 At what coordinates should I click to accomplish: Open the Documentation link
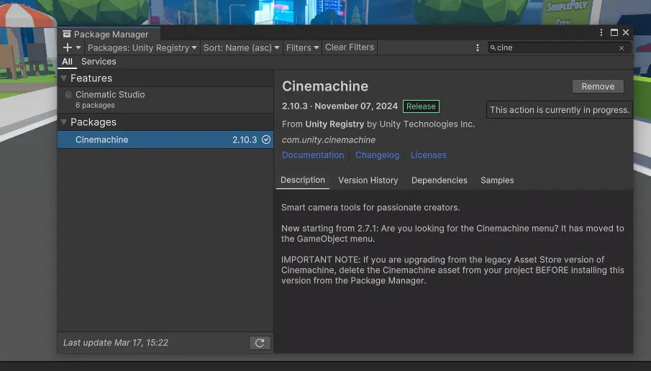click(x=313, y=155)
